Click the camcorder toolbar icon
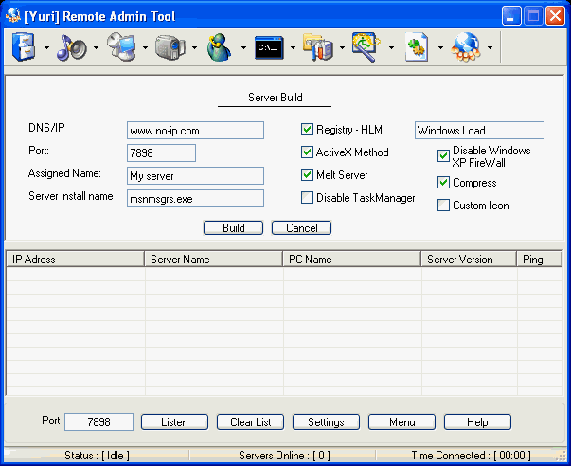This screenshot has height=466, width=571. pos(170,46)
